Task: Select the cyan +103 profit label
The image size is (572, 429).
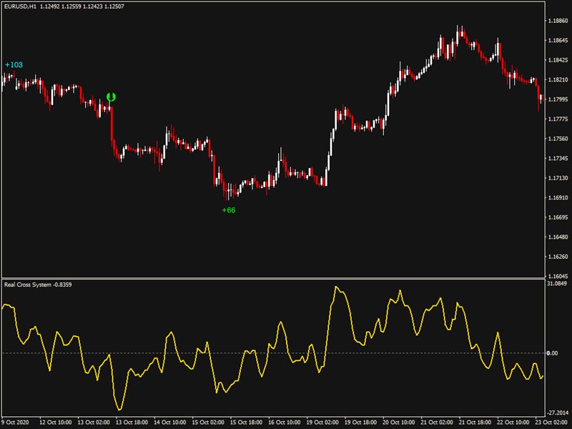Action: tap(14, 65)
